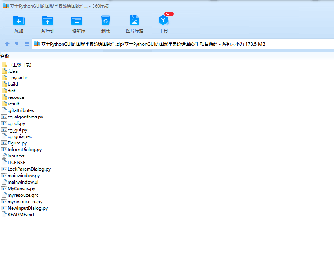This screenshot has height=269, width=334.
Task: Click the 名称 column header
Action: pos(5,56)
